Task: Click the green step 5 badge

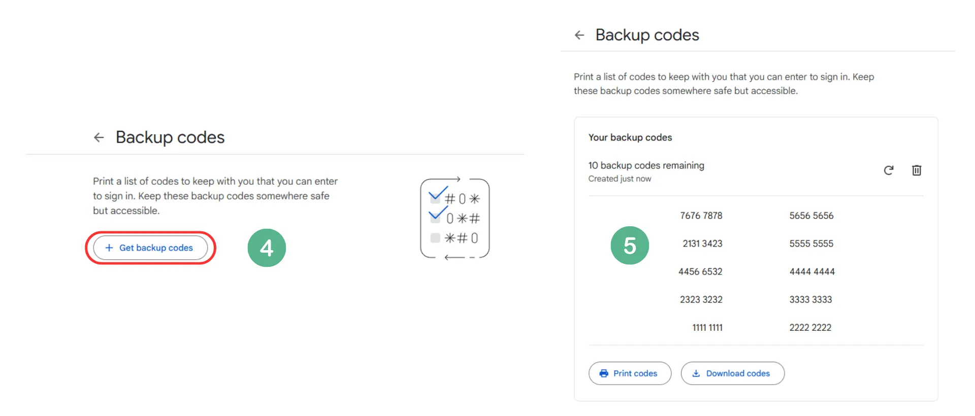Action: point(630,246)
